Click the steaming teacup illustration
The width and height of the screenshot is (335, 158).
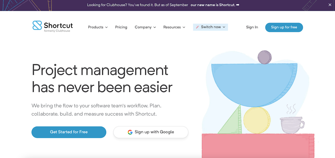291,125
